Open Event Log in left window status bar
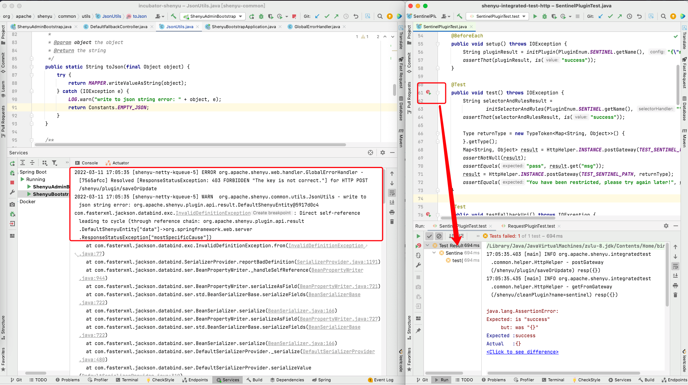This screenshot has width=688, height=385. point(380,380)
